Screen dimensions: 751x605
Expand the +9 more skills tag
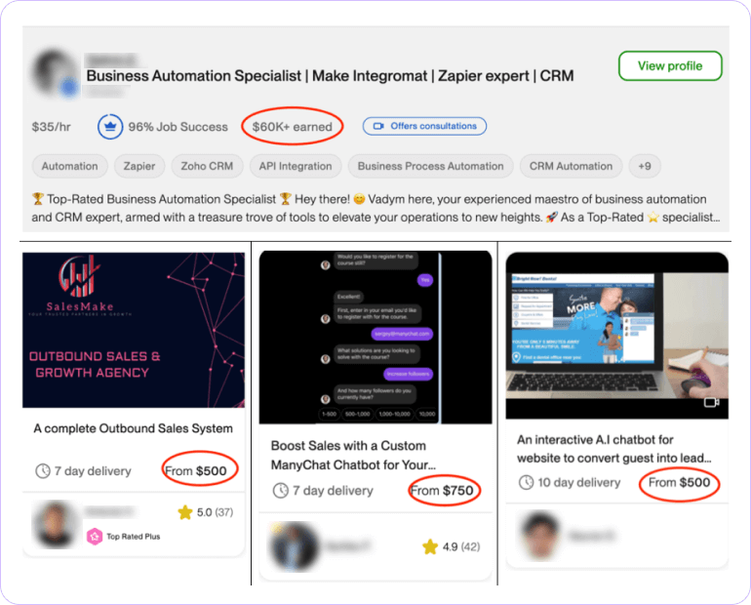click(x=644, y=166)
